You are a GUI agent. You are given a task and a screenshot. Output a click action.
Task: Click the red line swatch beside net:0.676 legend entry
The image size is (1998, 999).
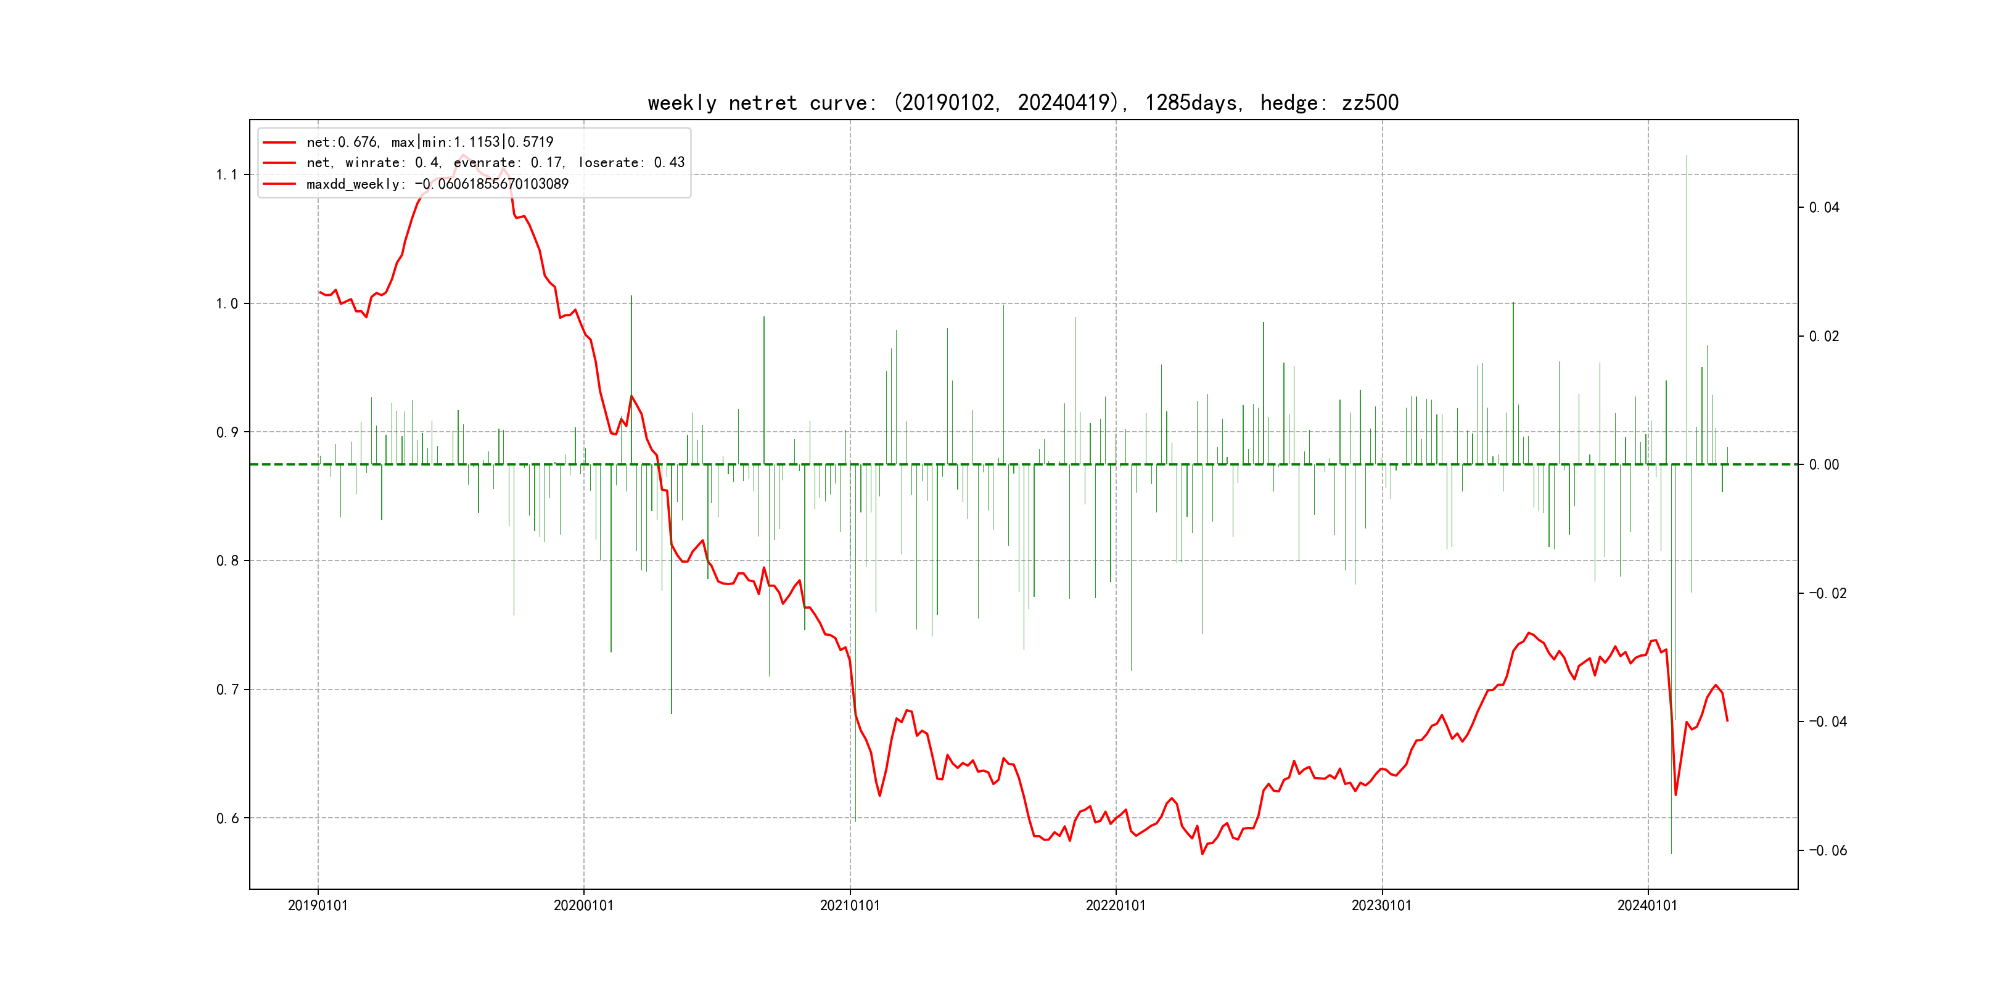[x=279, y=142]
